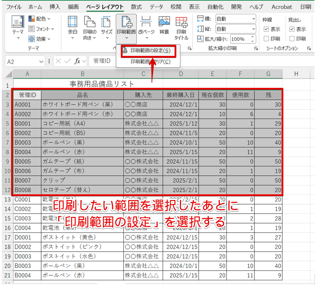The image size is (318, 287).
Task: Click the select-all corner triangle
Action: (9, 74)
